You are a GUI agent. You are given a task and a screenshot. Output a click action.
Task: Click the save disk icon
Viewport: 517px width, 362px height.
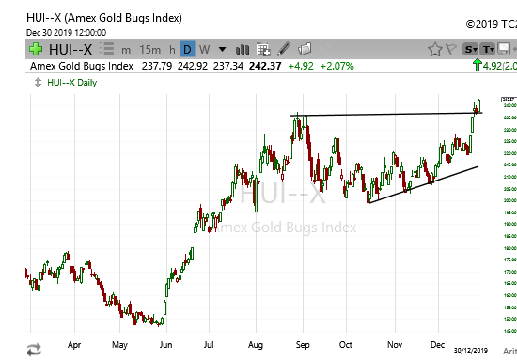click(x=504, y=50)
